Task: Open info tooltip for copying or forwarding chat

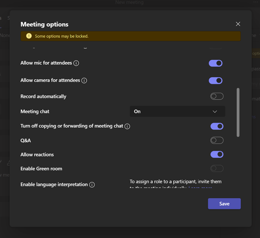Action: coord(127,126)
